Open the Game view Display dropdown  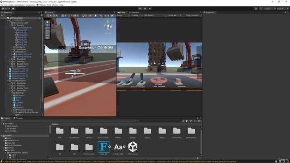click(136, 15)
